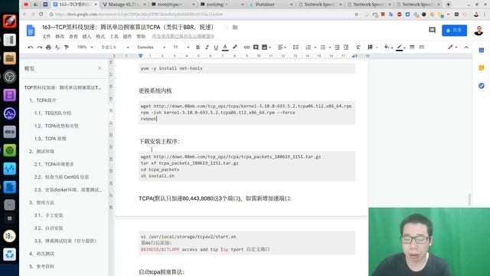Print the document
490x276 pixels.
pyautogui.click(x=48, y=48)
